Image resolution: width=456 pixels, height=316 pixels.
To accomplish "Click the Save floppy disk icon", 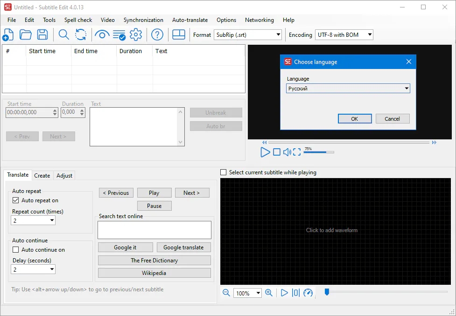I will pyautogui.click(x=42, y=34).
